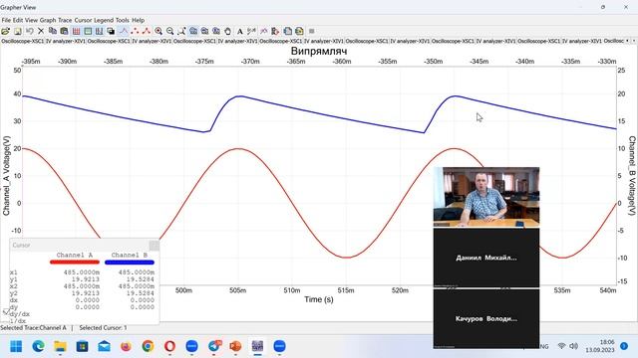Click the red Channel A legend swatch
The image size is (638, 358).
(75, 263)
